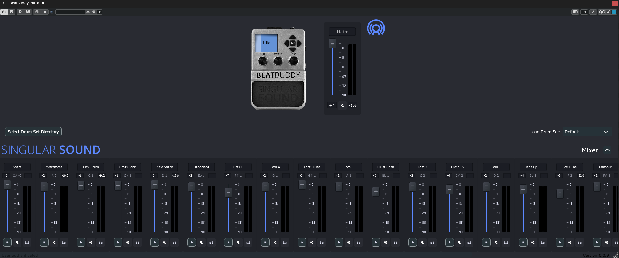Click the Select Drum Set Directory button

33,132
